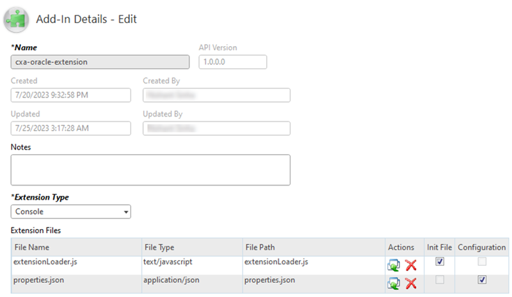Click the green puzzle-piece add-in icon
This screenshot has width=512, height=297.
click(16, 20)
